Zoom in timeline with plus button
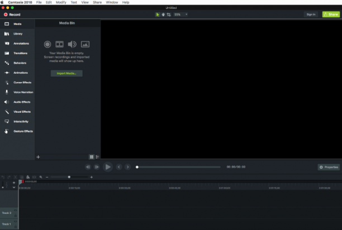Image resolution: width=342 pixels, height=230 pixels. 92,178
